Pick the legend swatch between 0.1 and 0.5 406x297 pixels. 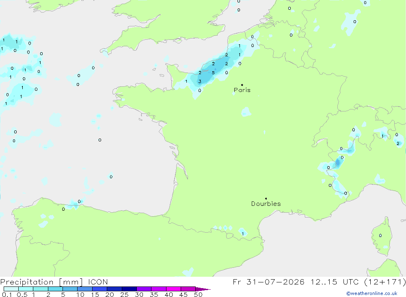(x=11, y=289)
